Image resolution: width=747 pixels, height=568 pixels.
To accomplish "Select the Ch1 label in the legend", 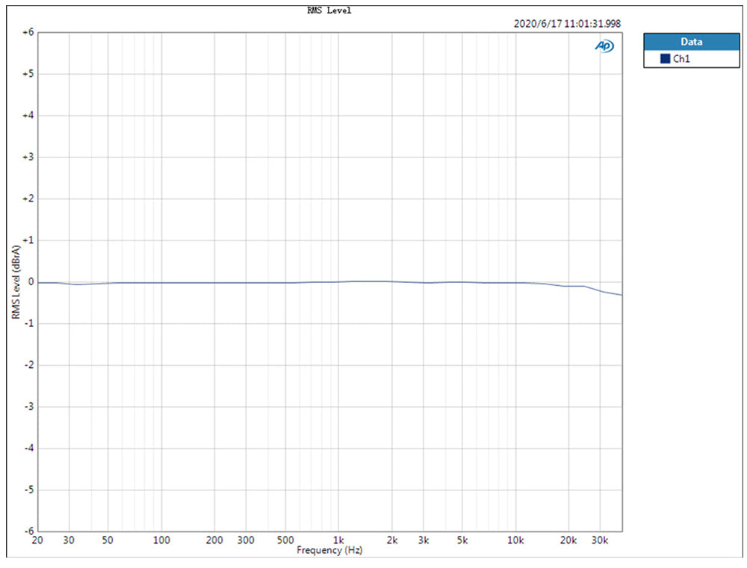I will (x=681, y=59).
